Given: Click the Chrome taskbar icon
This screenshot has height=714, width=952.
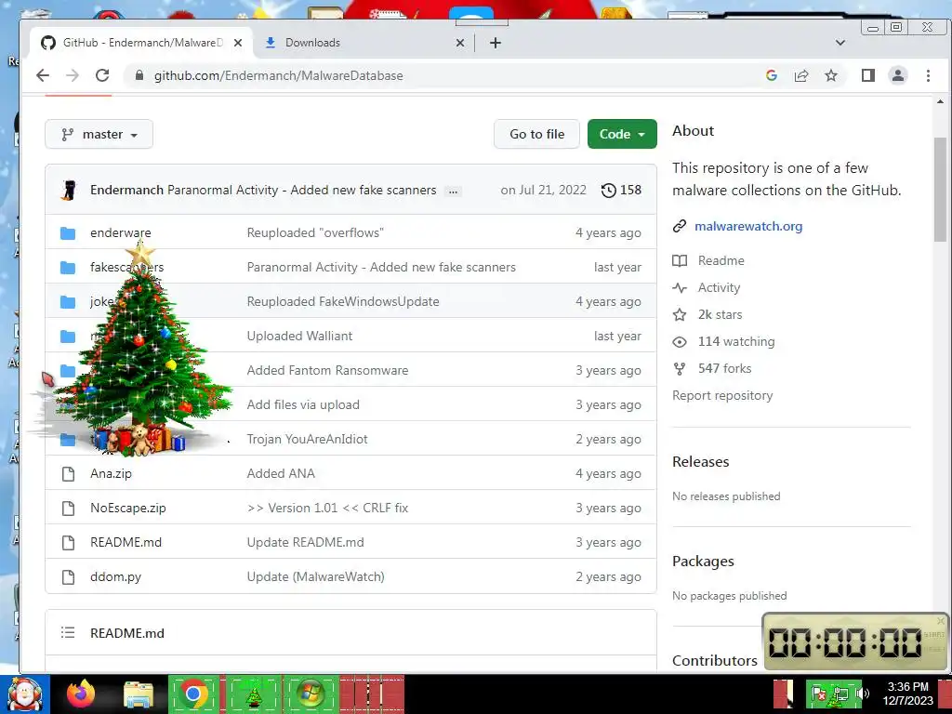Looking at the screenshot, I should tap(193, 694).
